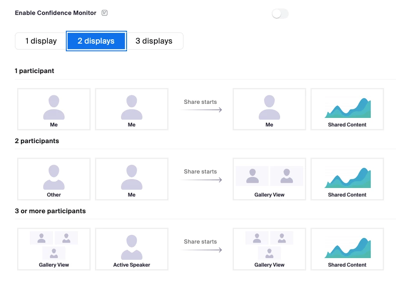The width and height of the screenshot is (396, 285).
Task: Click the 2 participants heading
Action: point(37,141)
